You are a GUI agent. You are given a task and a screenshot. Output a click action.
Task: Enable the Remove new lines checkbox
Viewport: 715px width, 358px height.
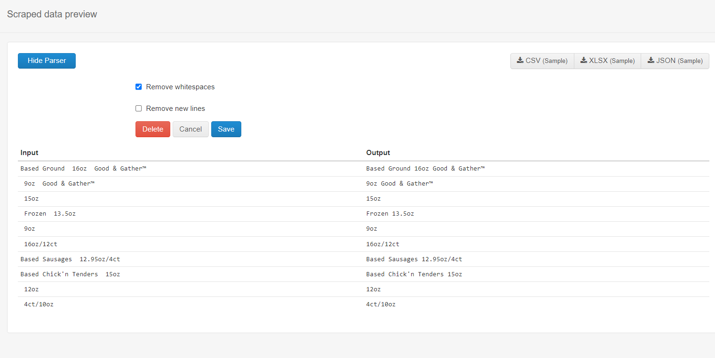pyautogui.click(x=139, y=109)
